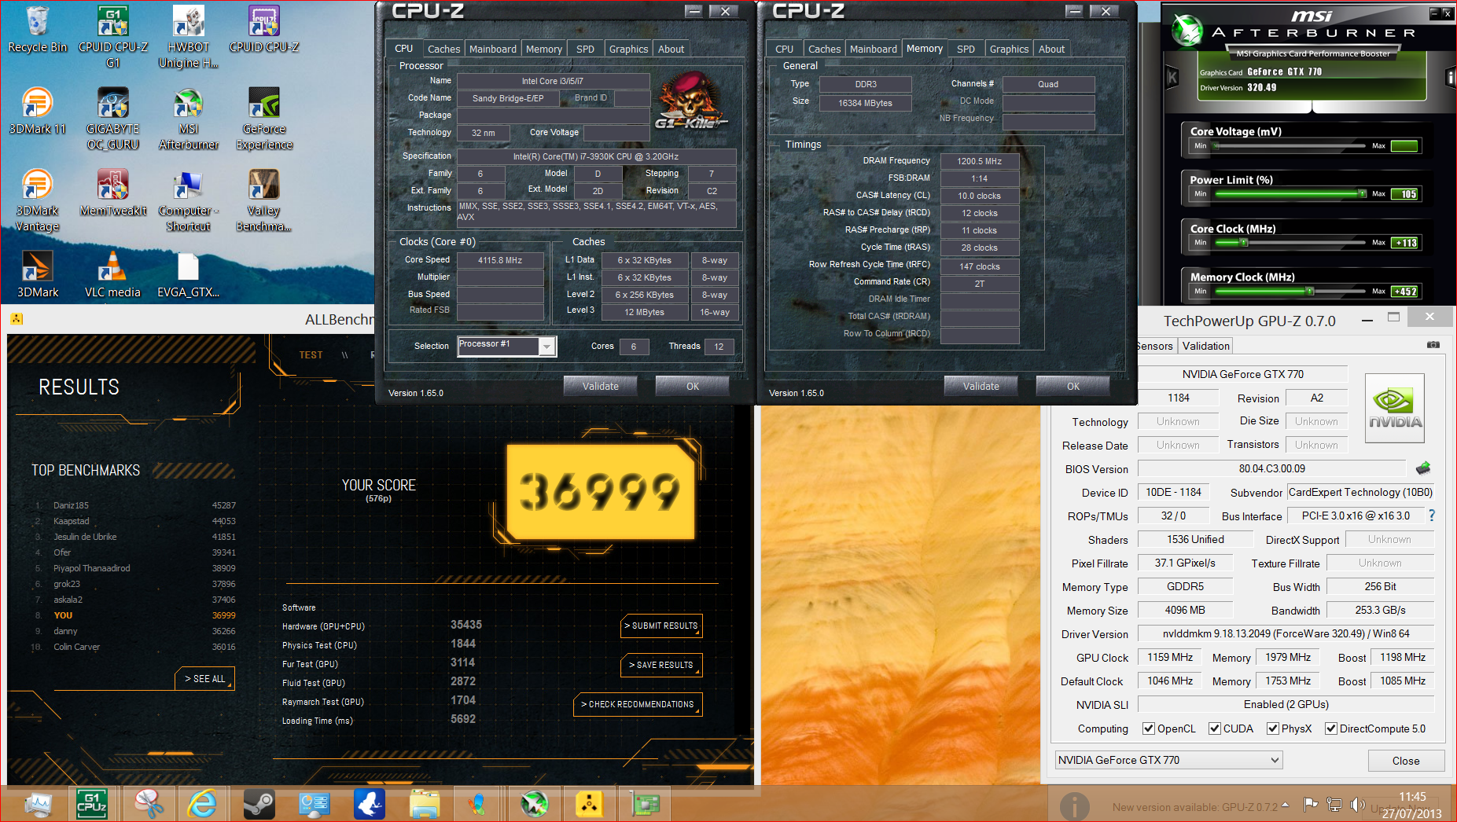Switch to Graphics tab in right CPU-Z window
This screenshot has width=1457, height=822.
tap(1009, 49)
